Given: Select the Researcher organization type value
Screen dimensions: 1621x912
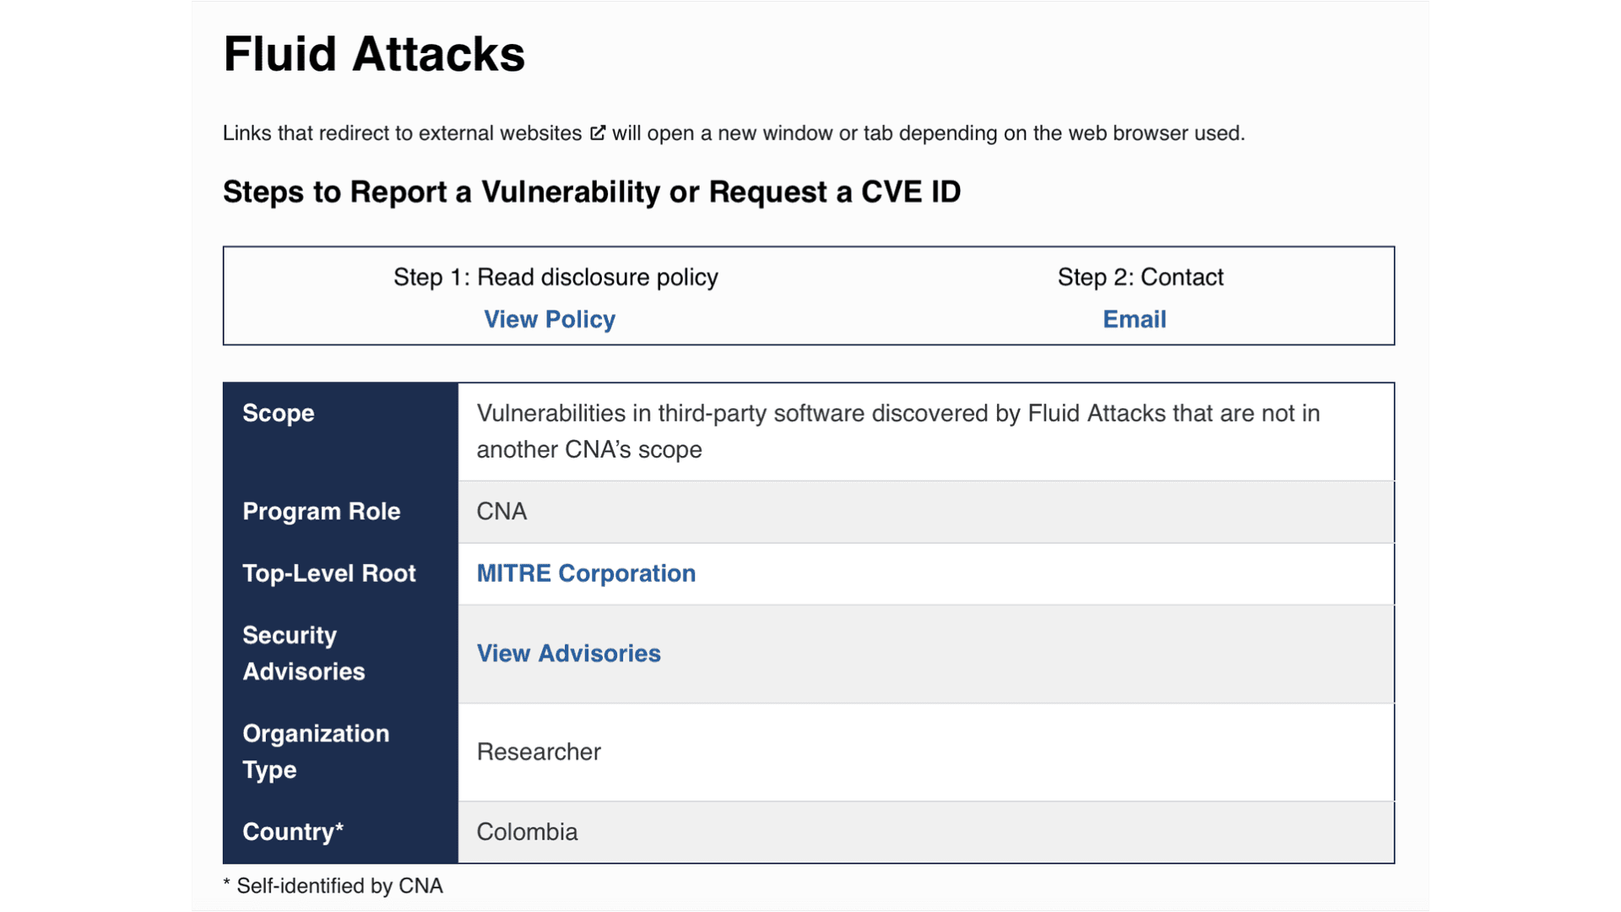Looking at the screenshot, I should coord(539,752).
